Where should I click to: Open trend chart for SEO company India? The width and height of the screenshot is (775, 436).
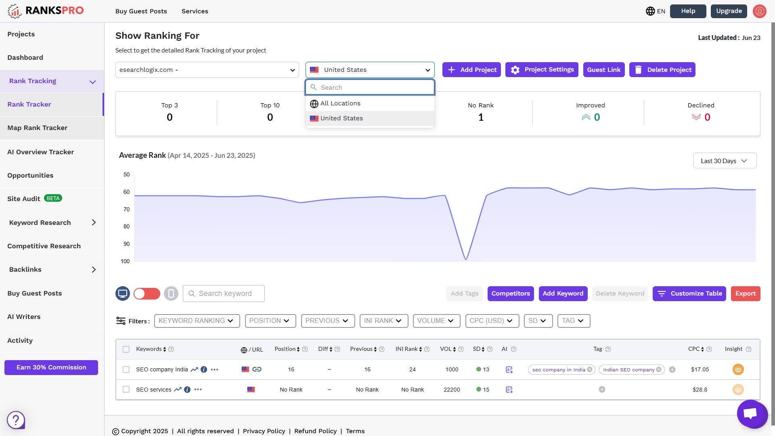tap(194, 369)
